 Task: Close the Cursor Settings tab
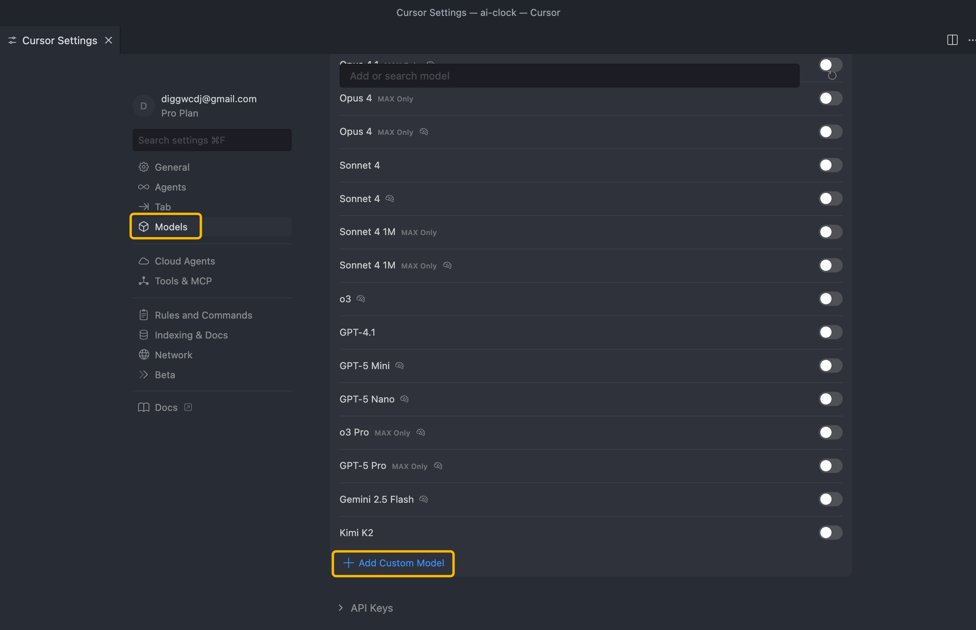109,40
